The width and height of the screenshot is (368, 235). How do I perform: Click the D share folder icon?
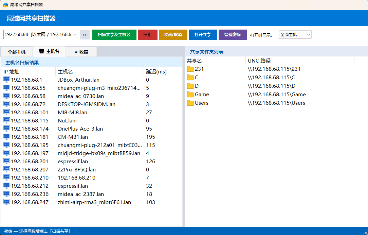190,86
